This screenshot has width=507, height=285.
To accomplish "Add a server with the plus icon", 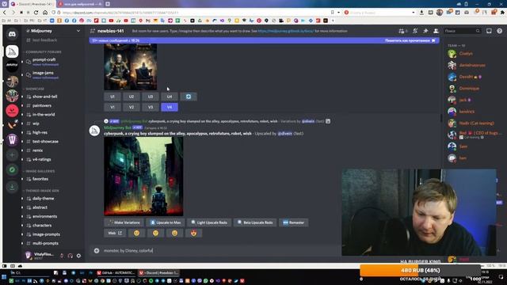I will coord(12,155).
